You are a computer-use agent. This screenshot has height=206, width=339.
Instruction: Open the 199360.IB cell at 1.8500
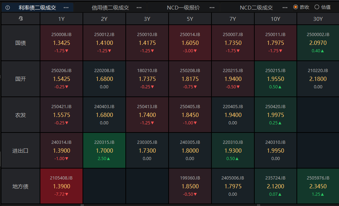click(190, 186)
